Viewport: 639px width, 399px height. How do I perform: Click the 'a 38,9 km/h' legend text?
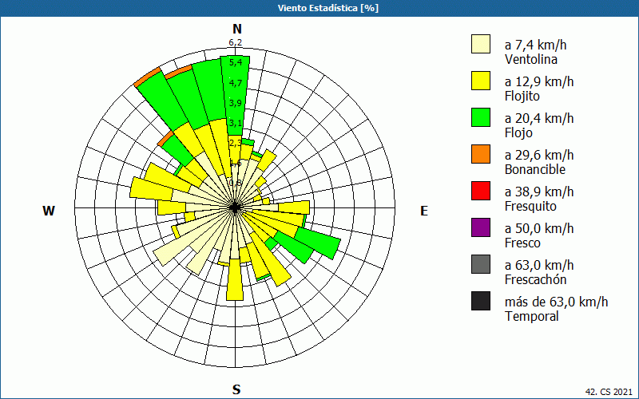click(539, 192)
